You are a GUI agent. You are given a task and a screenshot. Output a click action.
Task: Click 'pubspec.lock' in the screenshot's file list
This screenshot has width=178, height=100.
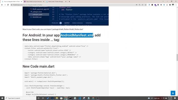(37, 12)
